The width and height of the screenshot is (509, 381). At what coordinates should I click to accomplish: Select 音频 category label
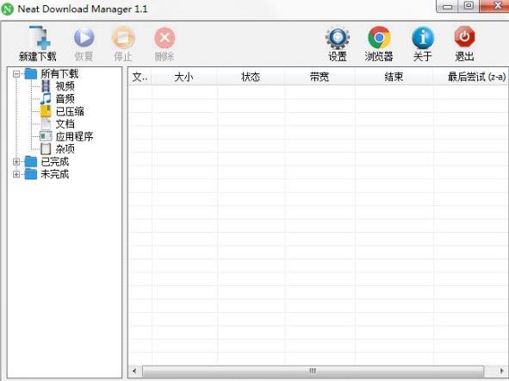point(65,98)
